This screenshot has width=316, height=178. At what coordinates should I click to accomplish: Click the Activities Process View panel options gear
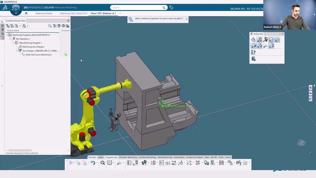pos(68,20)
